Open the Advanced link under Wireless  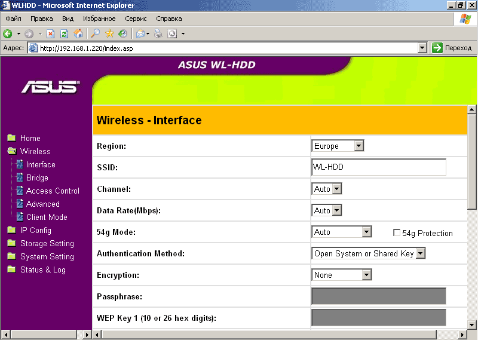point(42,204)
